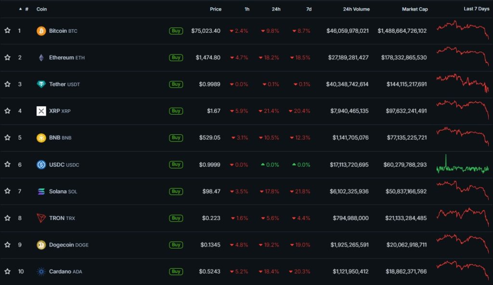493x285 pixels.
Task: Toggle the favorite star for Bitcoin
Action: [x=7, y=30]
